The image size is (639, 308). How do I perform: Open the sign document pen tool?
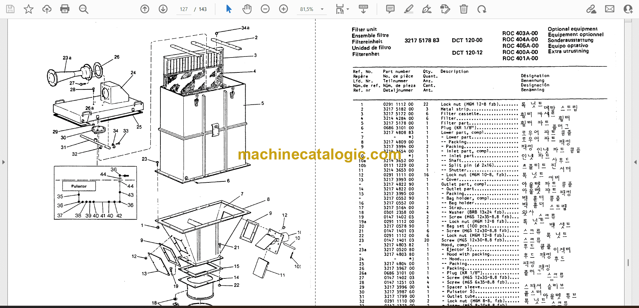tap(427, 9)
